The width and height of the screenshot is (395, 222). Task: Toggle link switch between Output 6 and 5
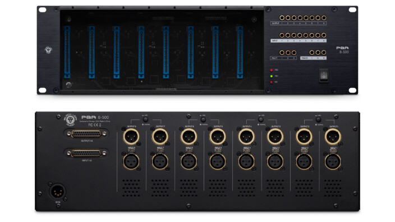click(203, 119)
